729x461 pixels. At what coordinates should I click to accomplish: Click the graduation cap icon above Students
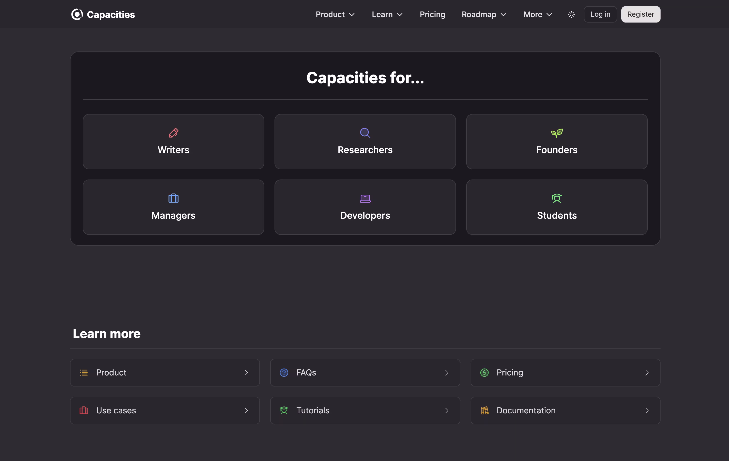[x=557, y=198]
